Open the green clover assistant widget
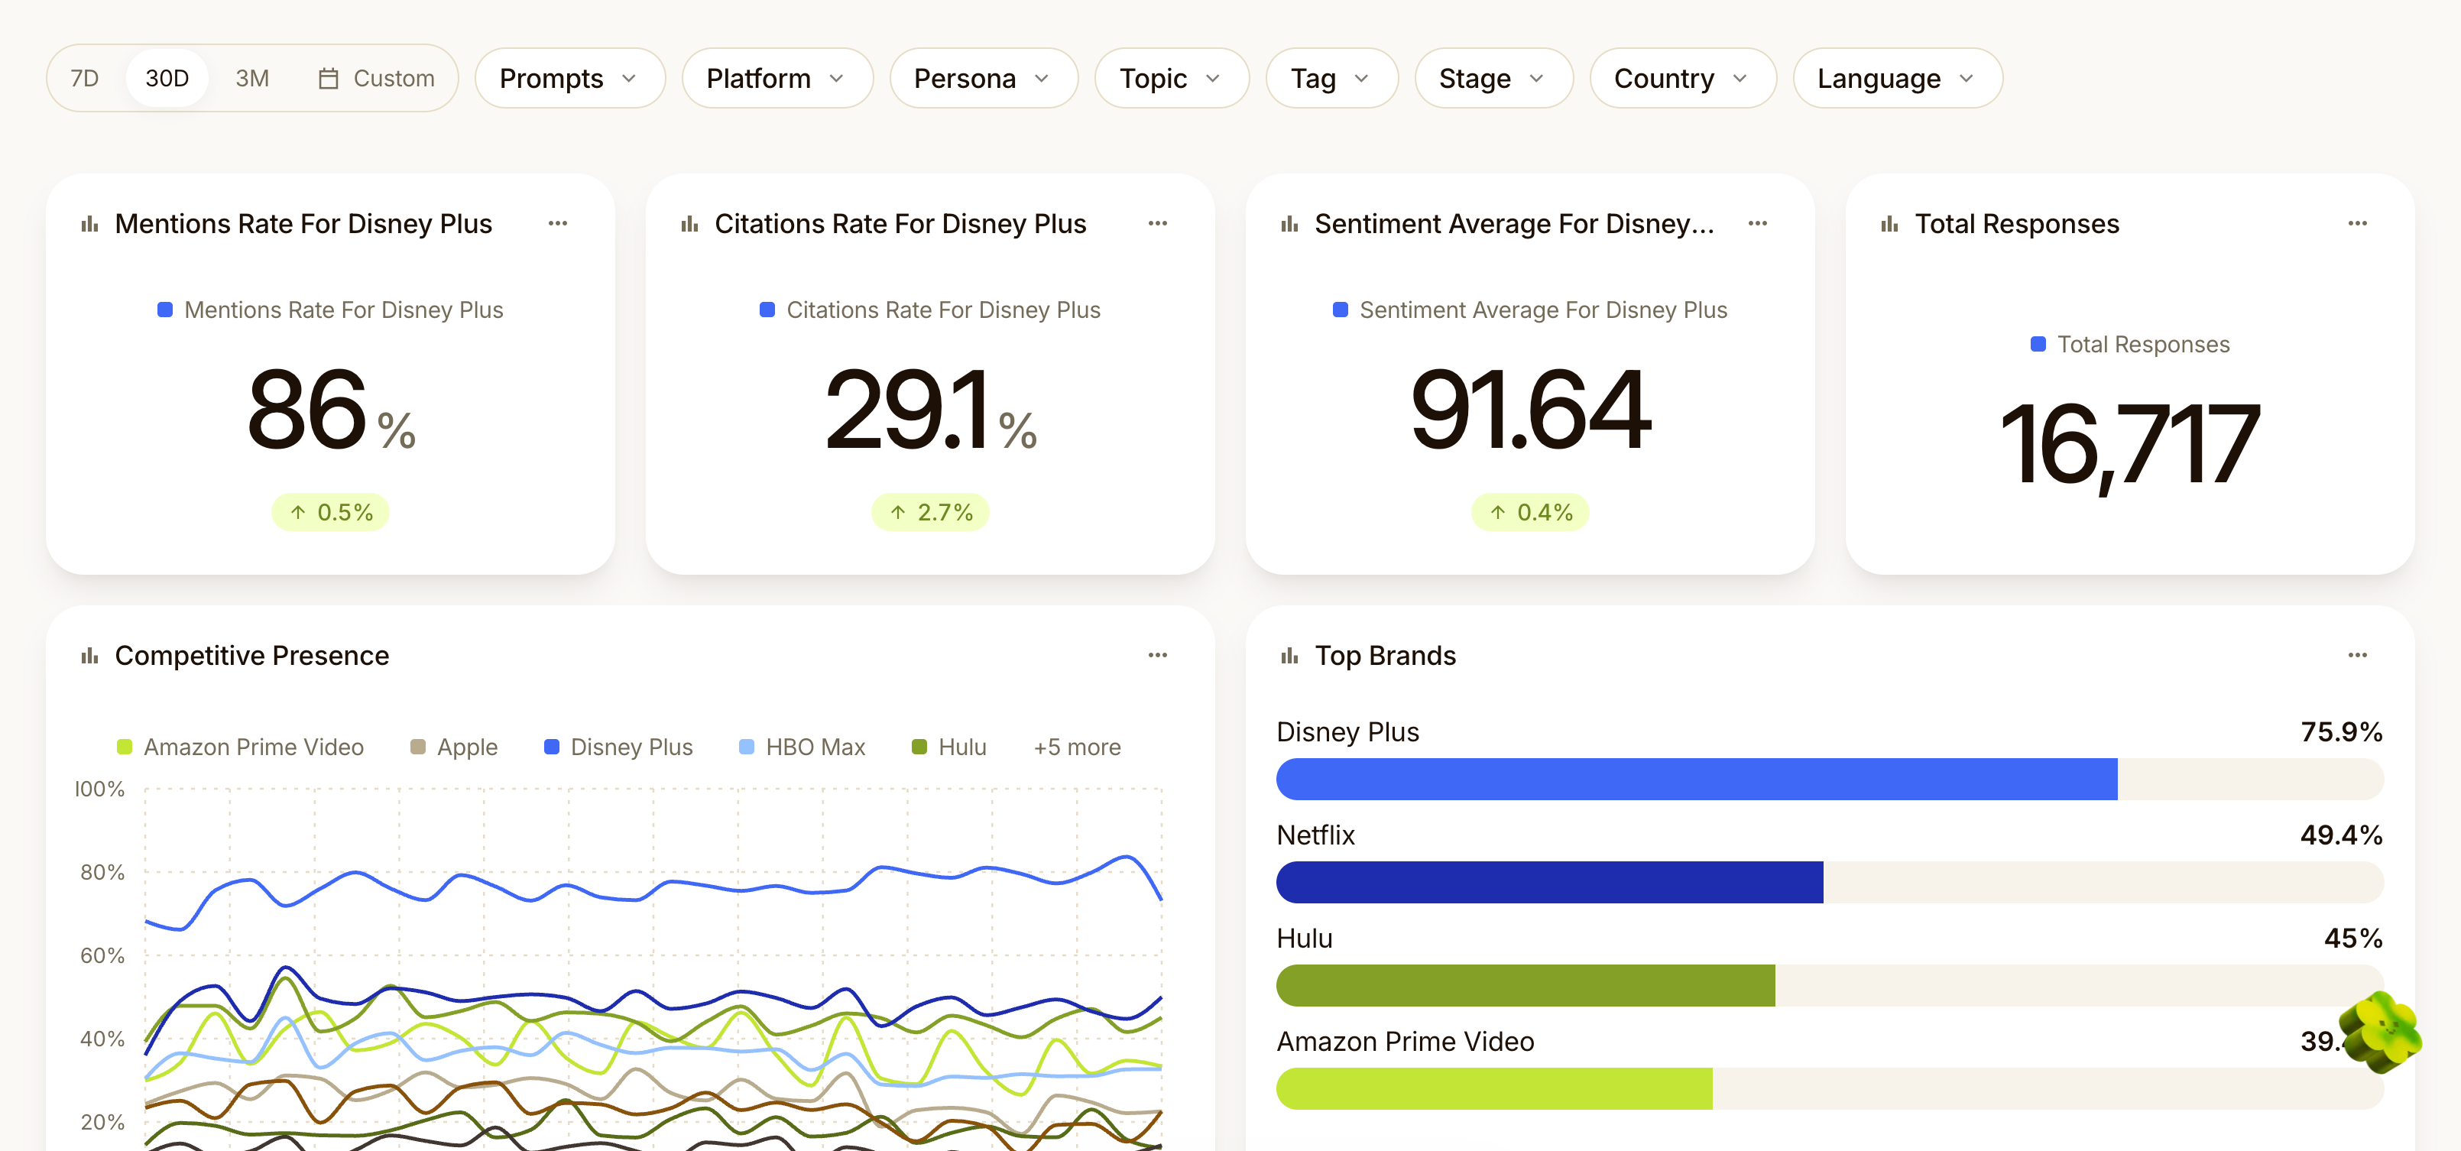The width and height of the screenshot is (2461, 1151). 2380,1033
